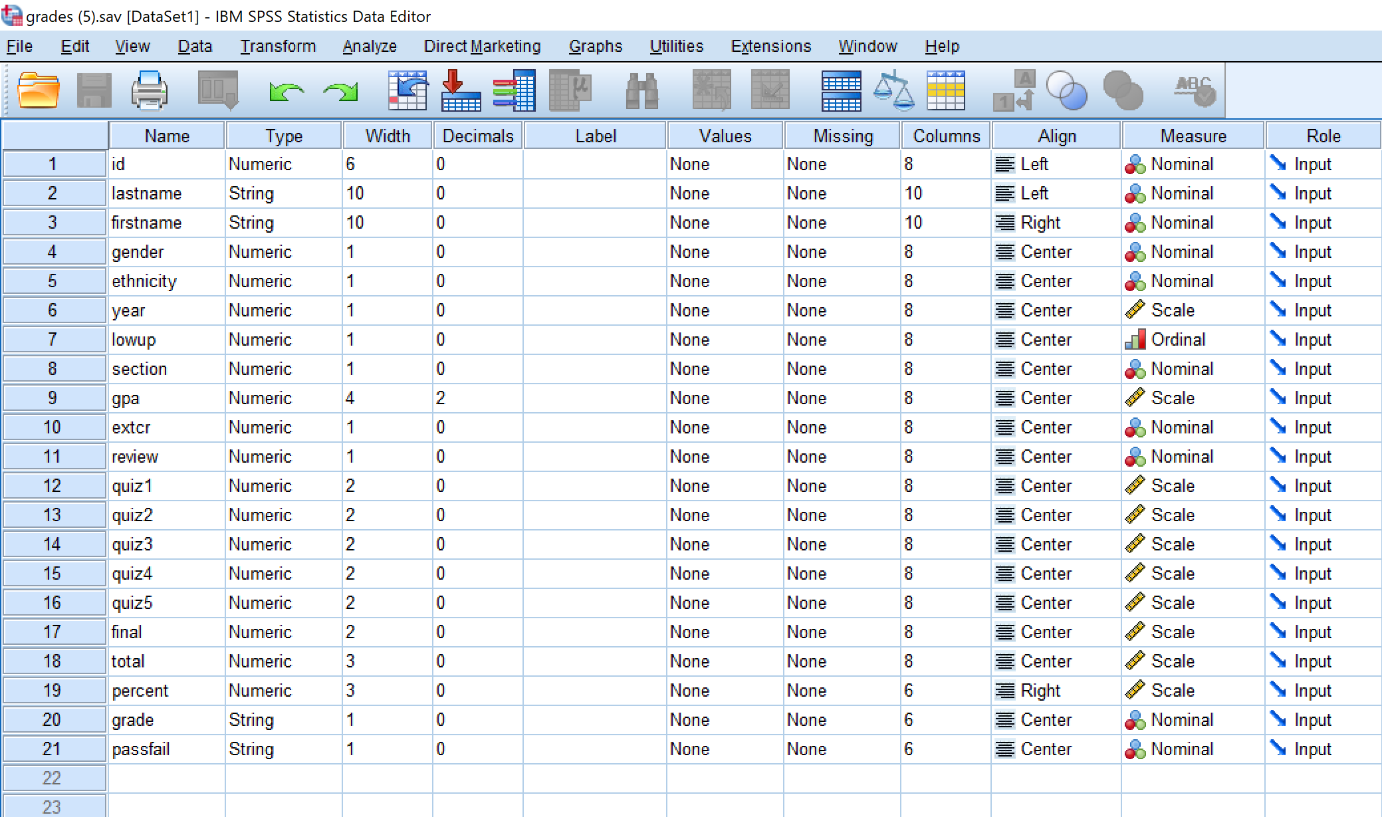Open Find with the binoculars icon

click(642, 90)
